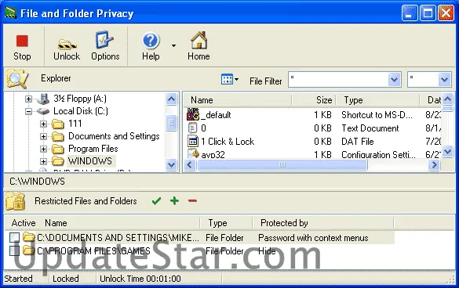
Task: Click the file list scroll down arrow
Action: tap(447, 151)
